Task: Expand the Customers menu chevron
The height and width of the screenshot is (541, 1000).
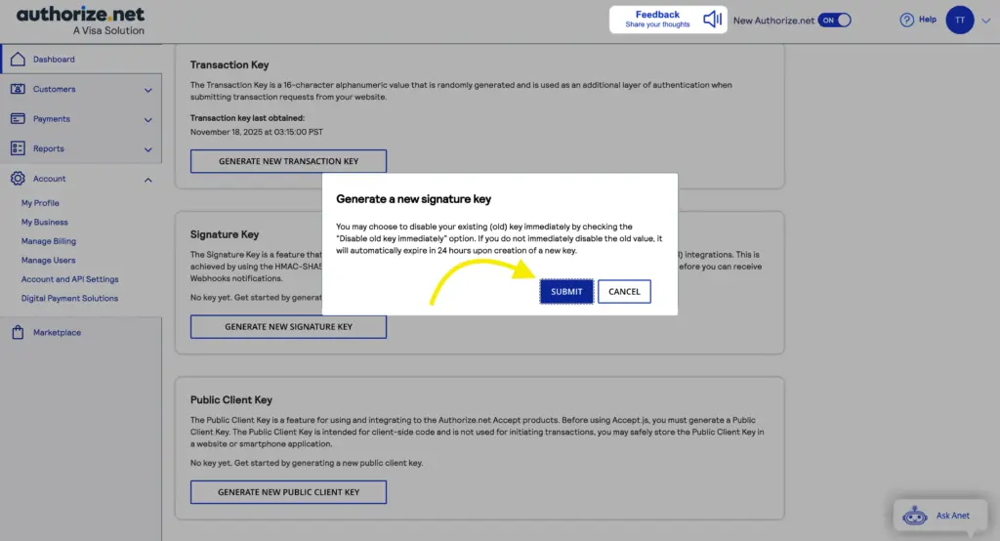Action: [148, 90]
